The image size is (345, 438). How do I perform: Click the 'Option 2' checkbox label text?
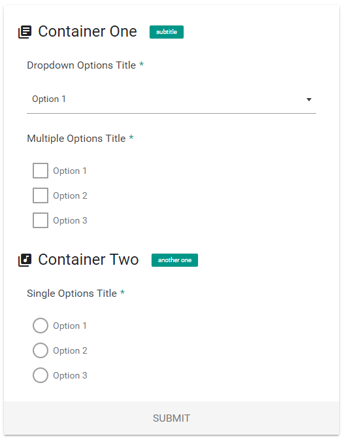click(70, 196)
